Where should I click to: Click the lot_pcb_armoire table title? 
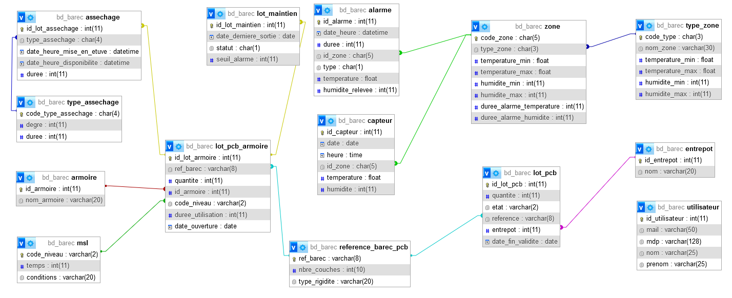pyautogui.click(x=241, y=146)
